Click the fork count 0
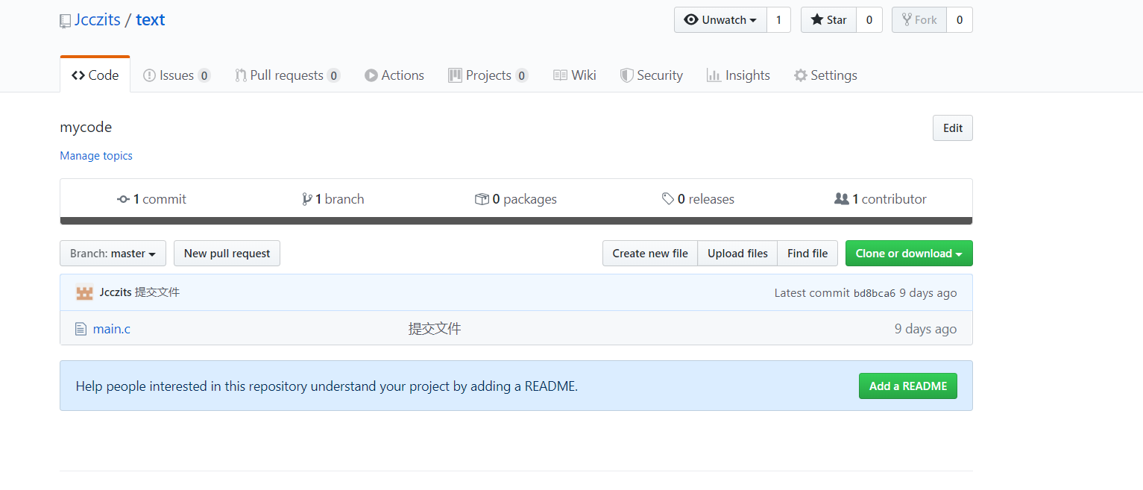The width and height of the screenshot is (1143, 490). [x=960, y=20]
